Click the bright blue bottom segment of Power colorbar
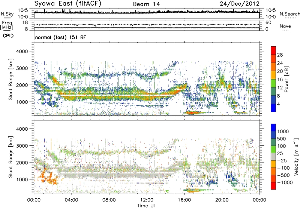 tap(273, 108)
